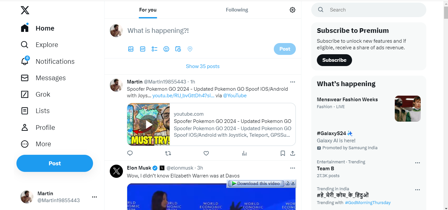
Task: Open more options on Elon Musk's post
Action: pyautogui.click(x=293, y=168)
